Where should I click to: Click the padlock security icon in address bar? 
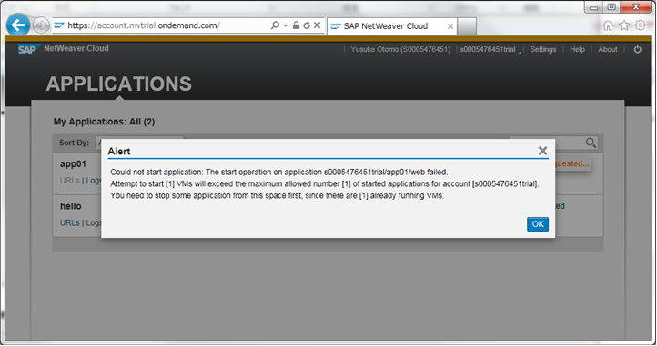[x=296, y=25]
